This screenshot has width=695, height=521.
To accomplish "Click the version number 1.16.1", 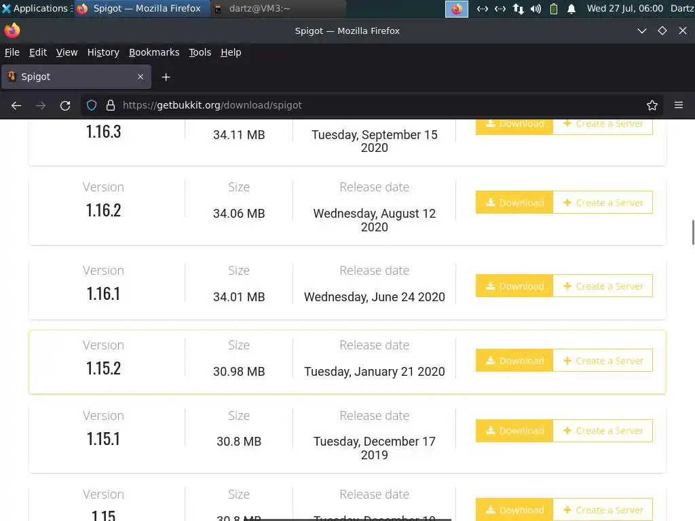I will (x=103, y=294).
